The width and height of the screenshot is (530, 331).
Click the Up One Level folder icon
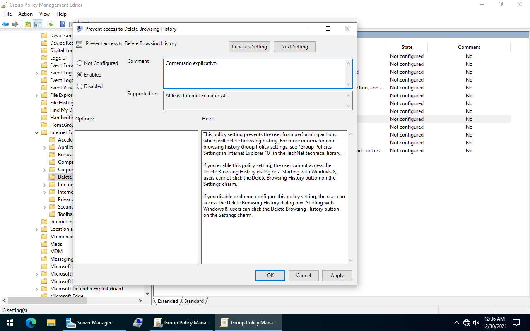(27, 24)
